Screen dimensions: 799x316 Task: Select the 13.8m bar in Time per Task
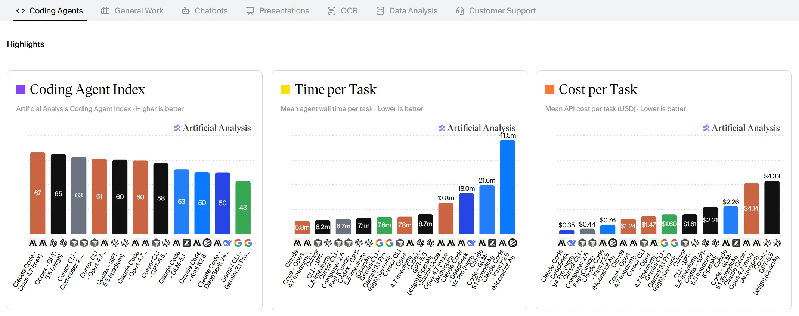446,218
